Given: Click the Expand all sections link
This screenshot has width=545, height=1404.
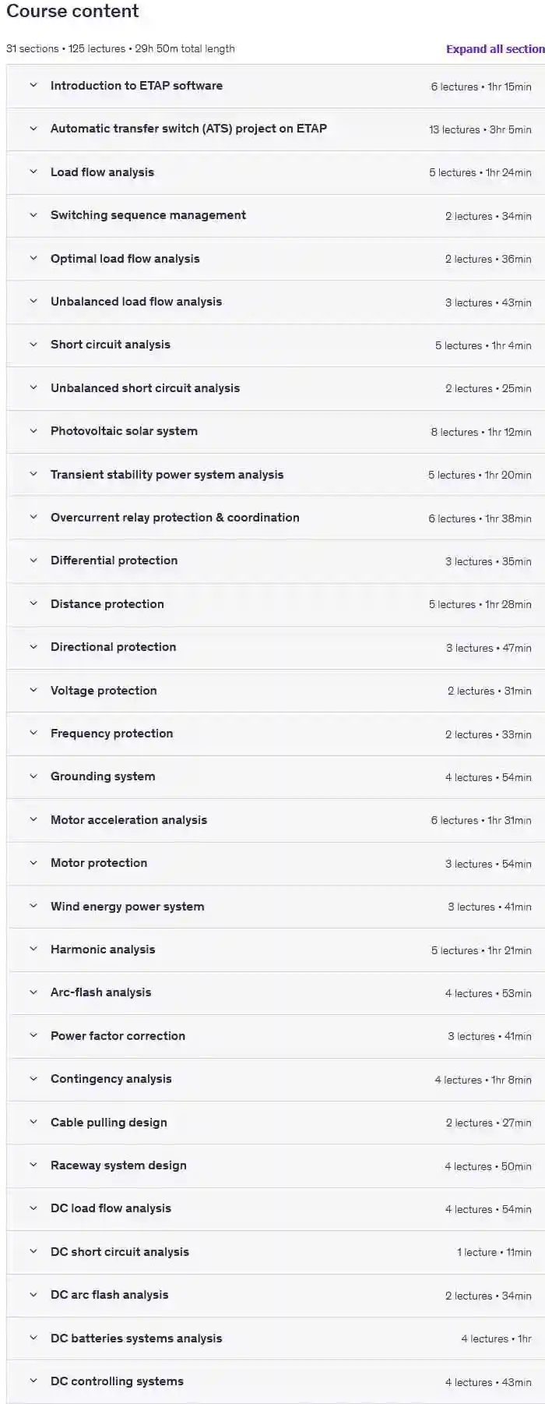Looking at the screenshot, I should pyautogui.click(x=495, y=49).
